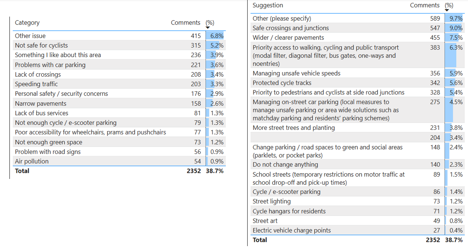Click the 'Cycle hangars for residents' row
The image size is (468, 248).
(289, 211)
